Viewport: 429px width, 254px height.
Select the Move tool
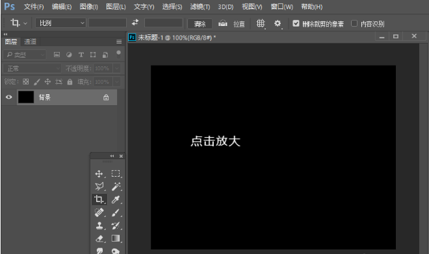coord(99,173)
